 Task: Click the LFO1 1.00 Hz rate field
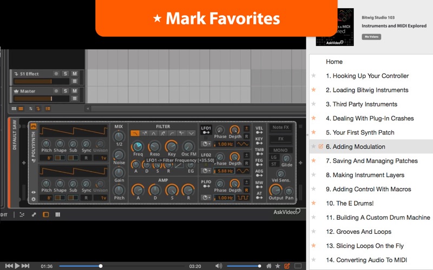(x=224, y=144)
